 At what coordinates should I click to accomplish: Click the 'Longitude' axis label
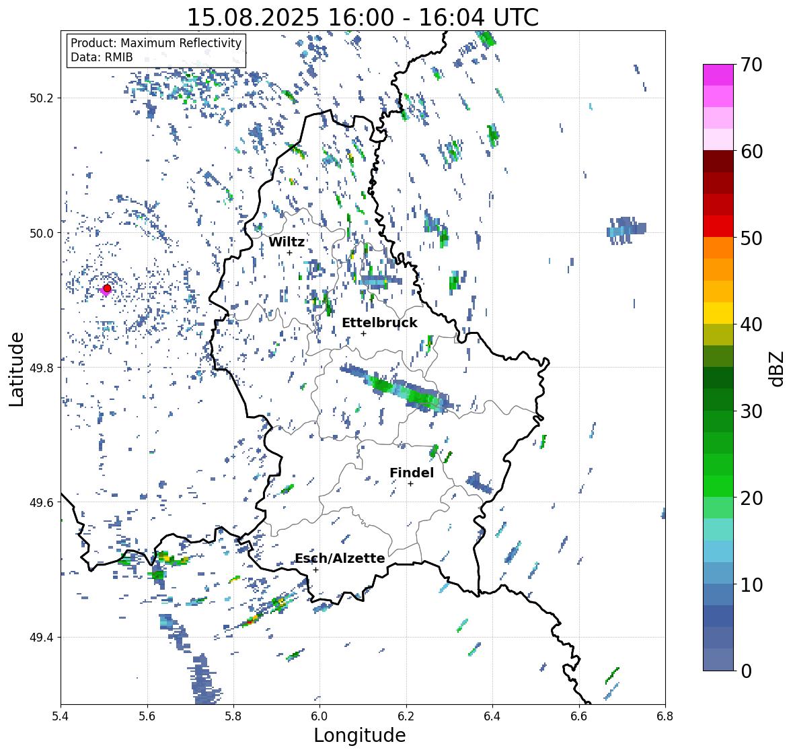(x=360, y=735)
